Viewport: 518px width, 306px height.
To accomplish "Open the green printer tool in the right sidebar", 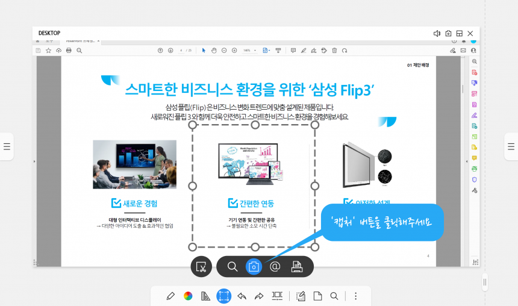I will pos(475,169).
